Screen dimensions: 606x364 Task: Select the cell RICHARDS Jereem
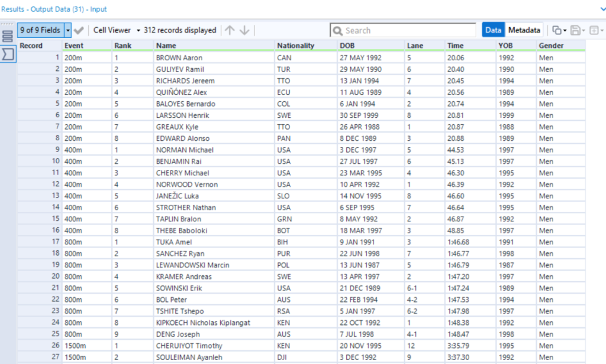[x=214, y=80]
